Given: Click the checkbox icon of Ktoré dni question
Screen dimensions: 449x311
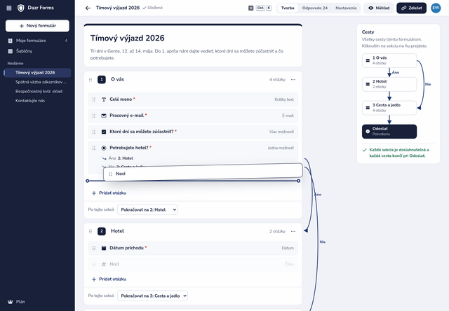Looking at the screenshot, I should pyautogui.click(x=104, y=132).
